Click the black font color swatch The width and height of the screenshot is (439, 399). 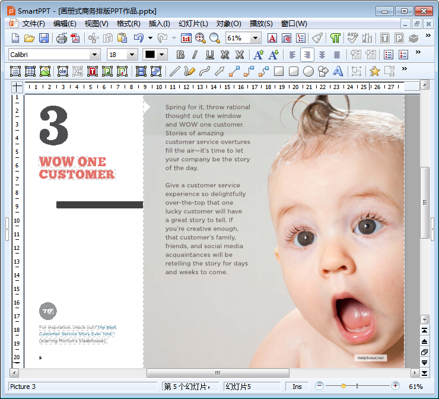click(149, 55)
